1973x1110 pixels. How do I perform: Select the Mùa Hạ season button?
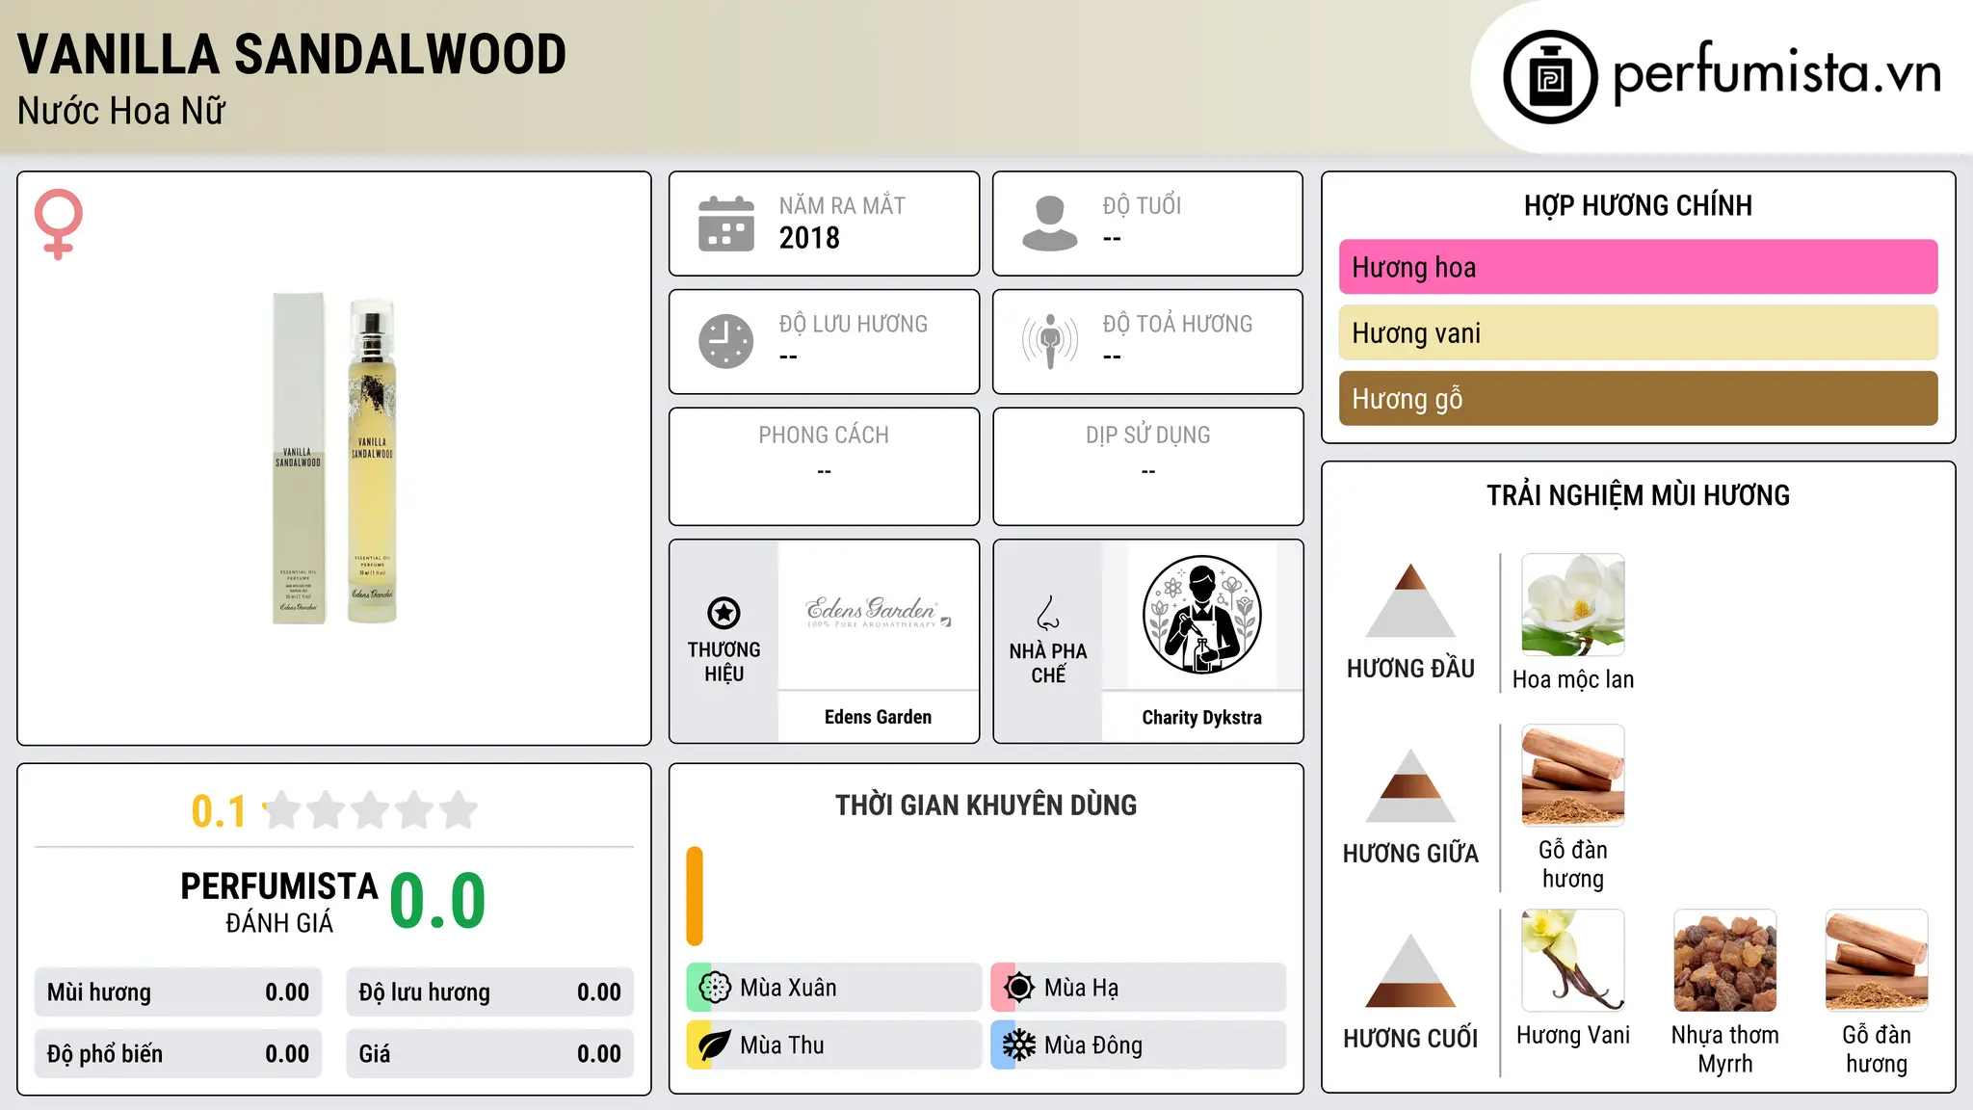point(1139,988)
